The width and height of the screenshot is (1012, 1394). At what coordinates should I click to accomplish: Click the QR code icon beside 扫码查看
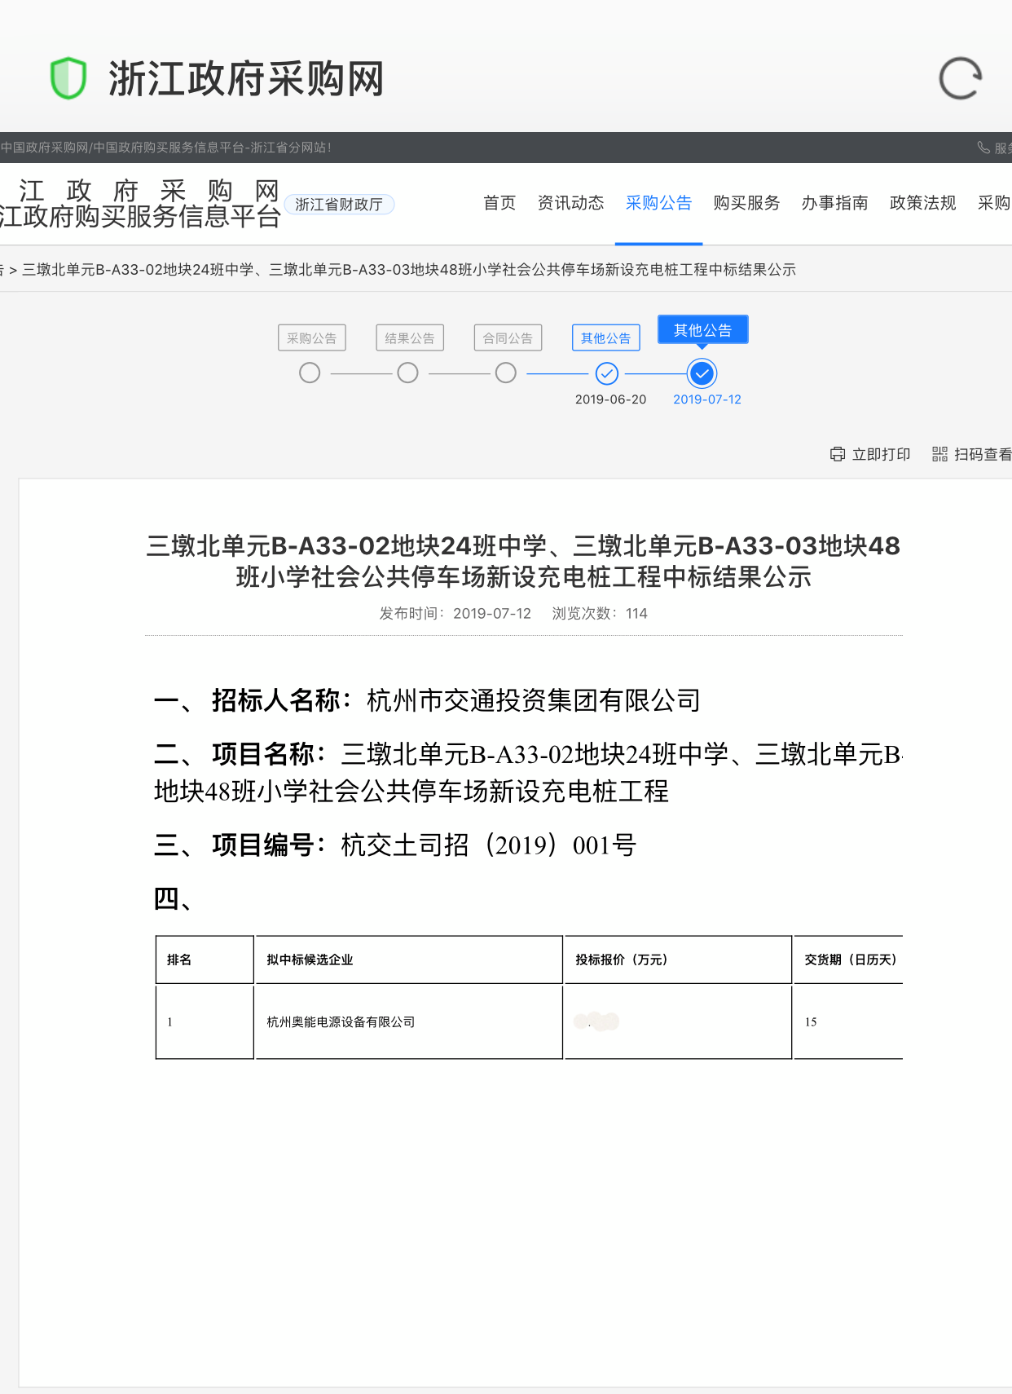click(x=939, y=454)
